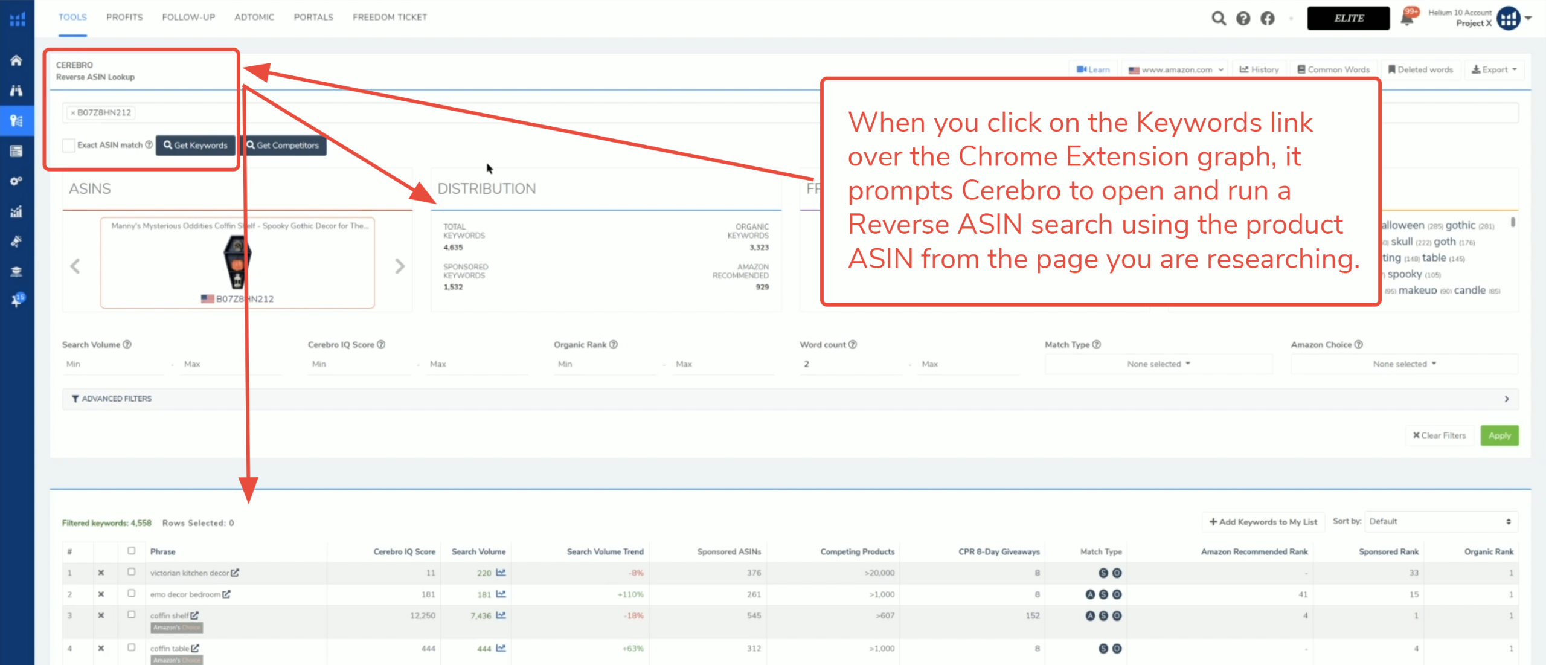1546x665 pixels.
Task: Check the select-all checkbox in table header
Action: click(131, 551)
